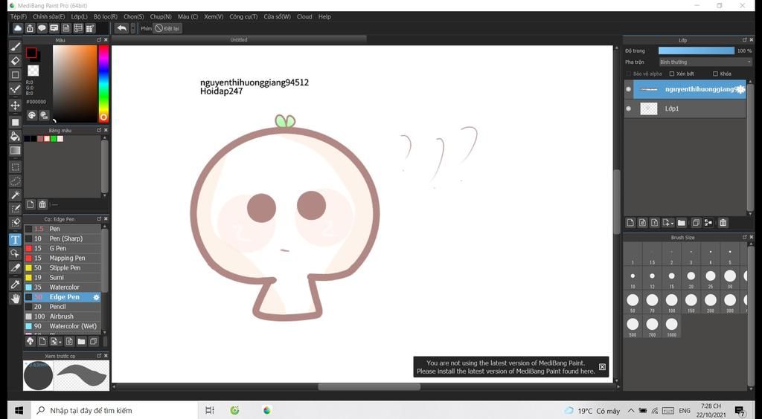
Task: Click the canvas horizontal scrollbar
Action: point(369,386)
